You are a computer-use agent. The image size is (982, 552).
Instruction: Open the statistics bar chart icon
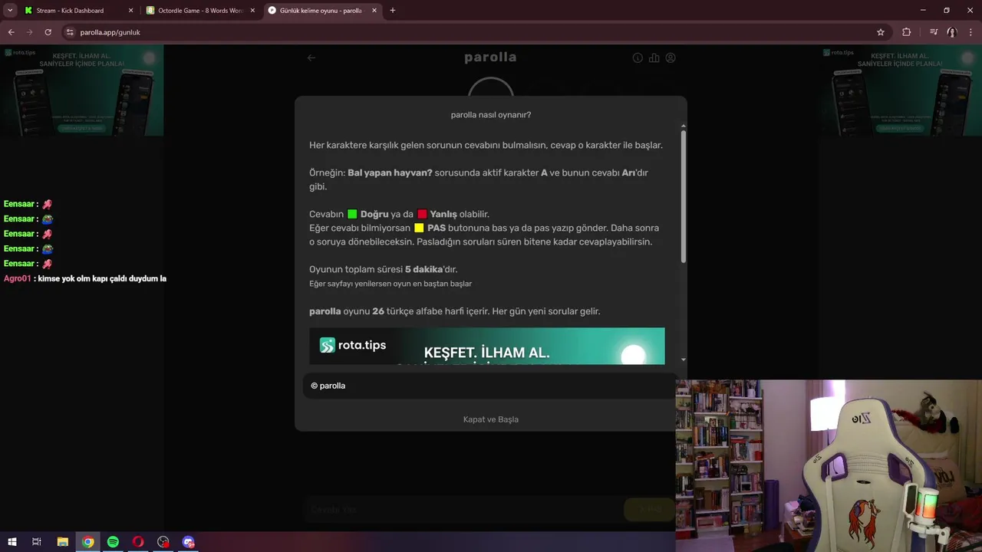654,58
